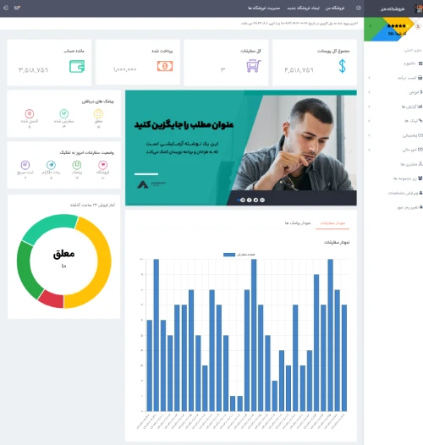Image resolution: width=423 pixels, height=445 pixels.
Task: Click the فروشگاه من sidebar header title
Action: coord(393,9)
